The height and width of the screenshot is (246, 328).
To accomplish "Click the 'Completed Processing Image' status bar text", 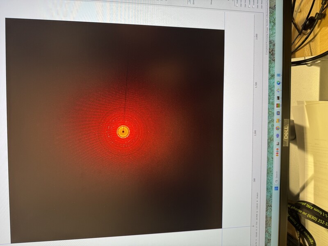I will tap(266, 29).
